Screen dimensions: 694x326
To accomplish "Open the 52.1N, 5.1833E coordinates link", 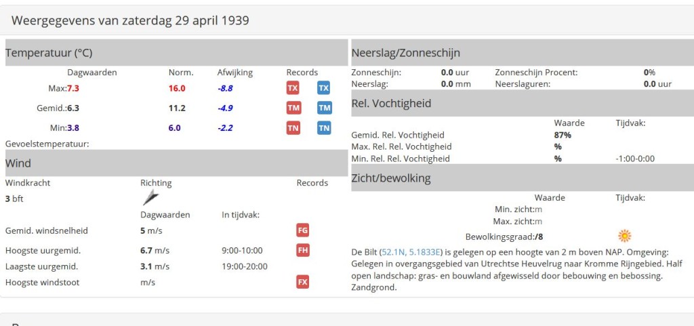I will 411,253.
